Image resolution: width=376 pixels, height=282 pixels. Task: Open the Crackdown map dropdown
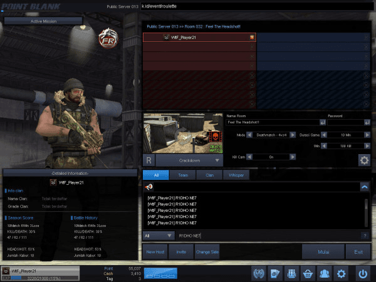(189, 160)
